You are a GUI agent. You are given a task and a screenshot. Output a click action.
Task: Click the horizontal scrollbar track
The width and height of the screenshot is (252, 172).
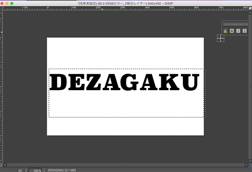(x=126, y=165)
